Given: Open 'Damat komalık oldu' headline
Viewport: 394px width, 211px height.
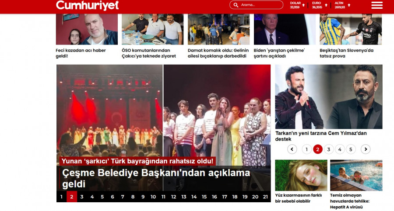Looking at the screenshot, I should (x=218, y=53).
